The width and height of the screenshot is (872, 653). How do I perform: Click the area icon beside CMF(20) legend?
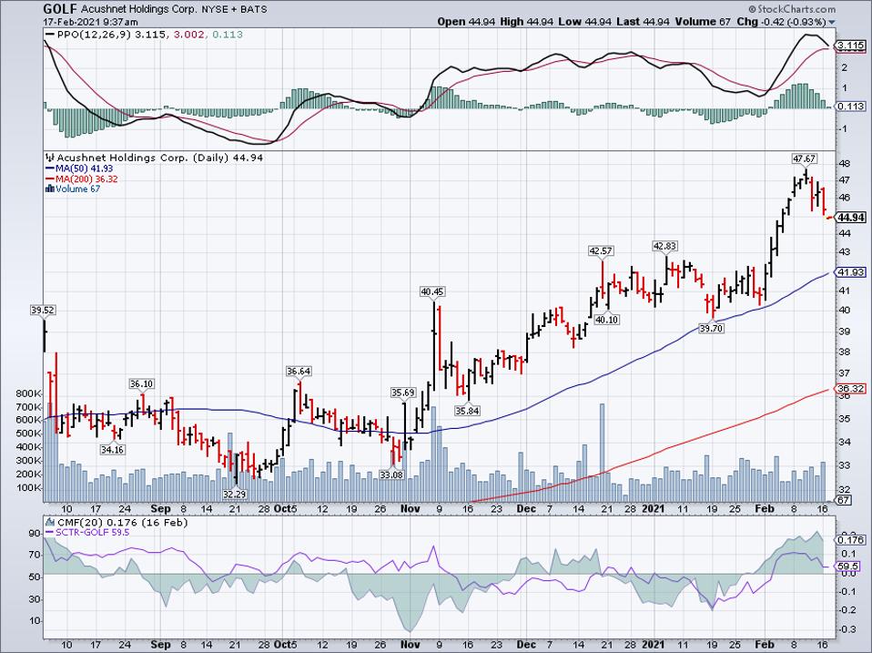[50, 522]
